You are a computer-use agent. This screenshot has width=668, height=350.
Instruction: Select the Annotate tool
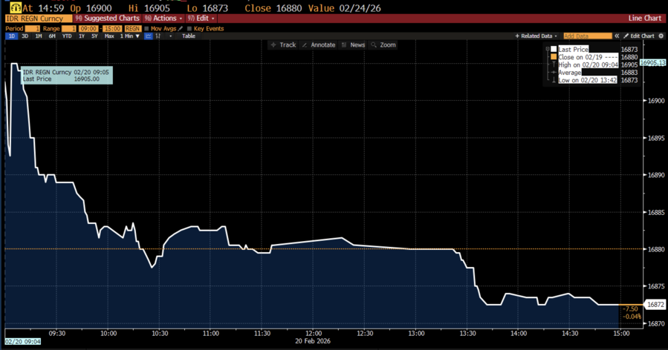[x=318, y=45]
